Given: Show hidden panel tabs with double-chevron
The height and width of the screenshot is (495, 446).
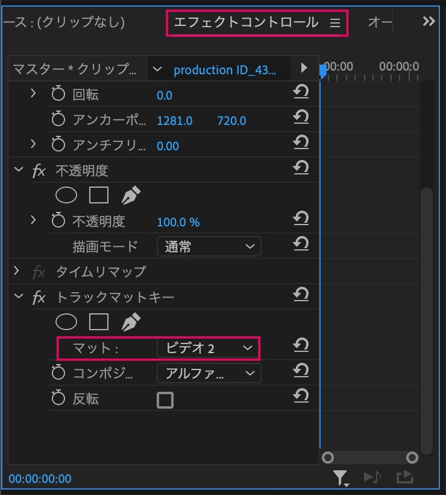Looking at the screenshot, I should [x=429, y=22].
